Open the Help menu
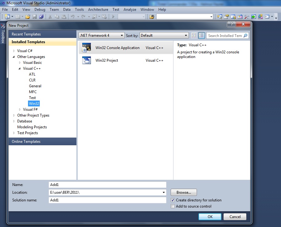Image resolution: width=281 pixels, height=227 pixels. pos(162,10)
